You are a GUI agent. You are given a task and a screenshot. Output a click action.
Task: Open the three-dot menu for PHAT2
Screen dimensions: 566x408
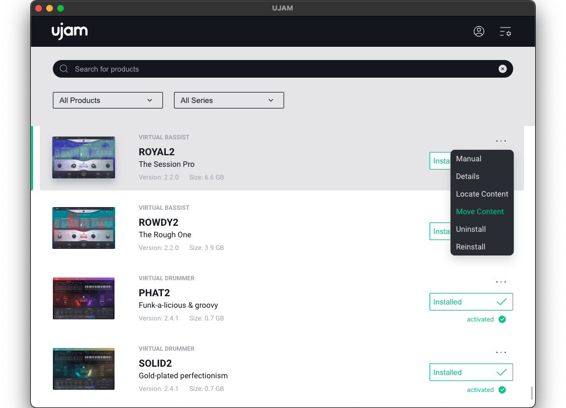point(500,281)
